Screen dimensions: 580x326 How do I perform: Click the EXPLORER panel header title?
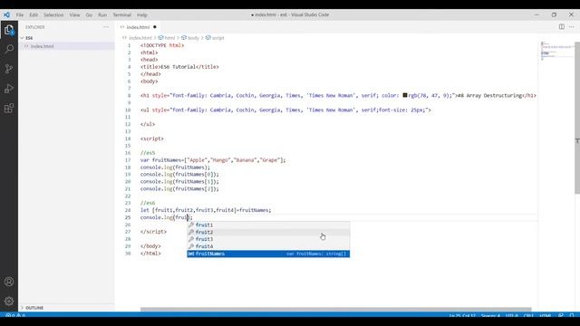[35, 27]
